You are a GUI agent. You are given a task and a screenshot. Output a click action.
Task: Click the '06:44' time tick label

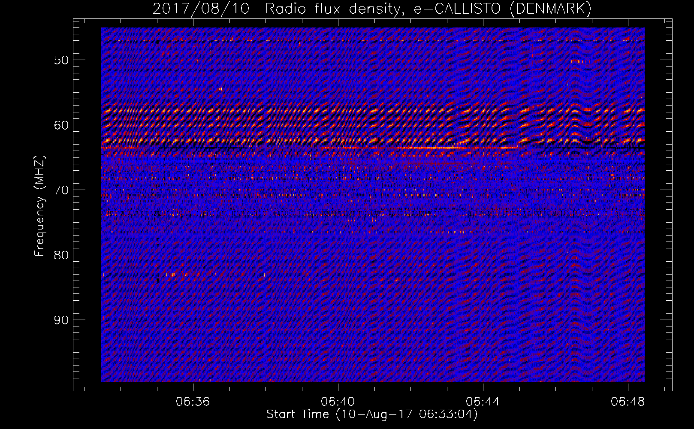[x=483, y=402]
